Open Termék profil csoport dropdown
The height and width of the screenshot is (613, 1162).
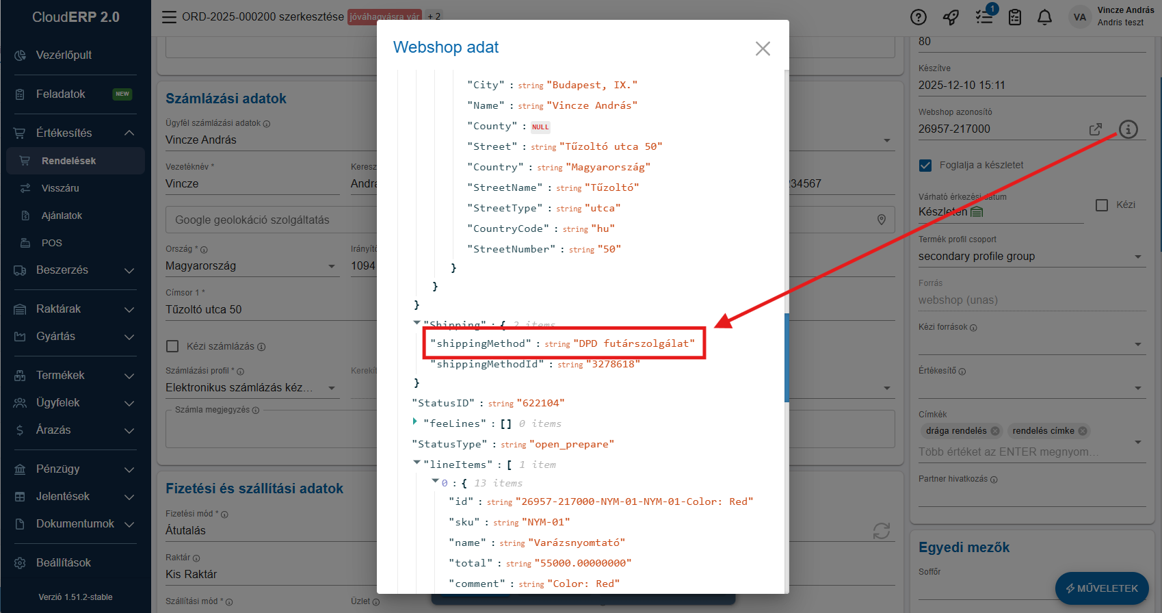1137,257
